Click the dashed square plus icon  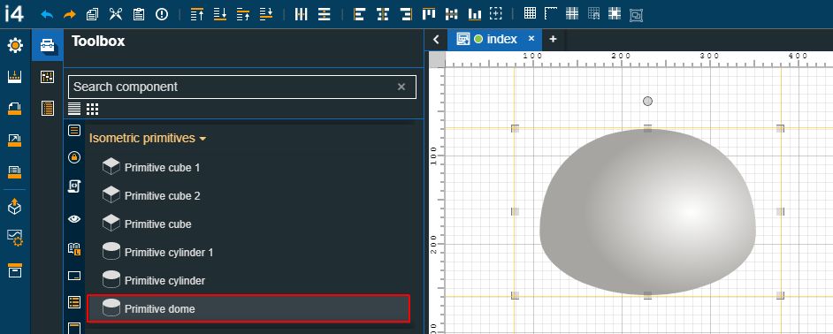click(x=496, y=14)
